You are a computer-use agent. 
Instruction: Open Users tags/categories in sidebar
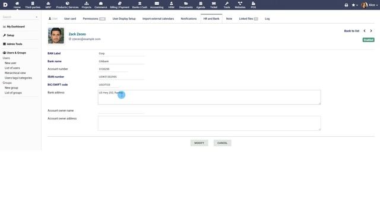tap(18, 78)
